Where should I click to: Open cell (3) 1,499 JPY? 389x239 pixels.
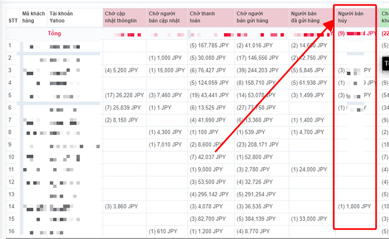click(308, 95)
